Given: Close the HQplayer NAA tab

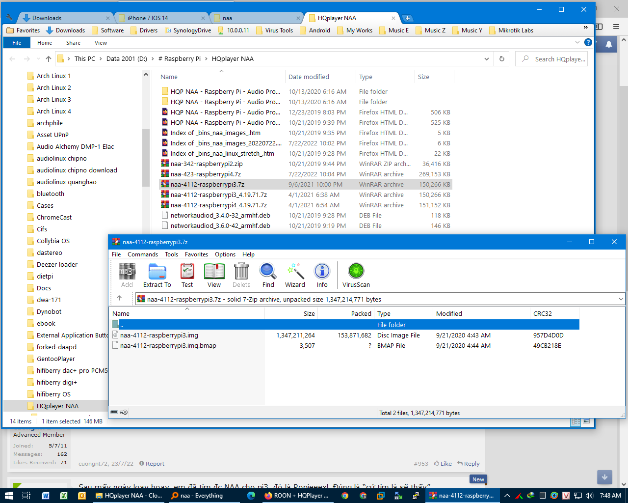Looking at the screenshot, I should pyautogui.click(x=393, y=18).
